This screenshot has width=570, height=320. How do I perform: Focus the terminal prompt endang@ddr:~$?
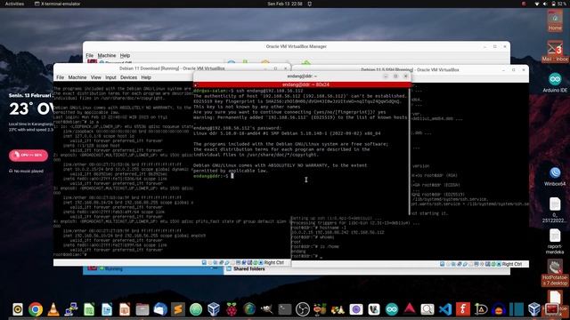click(x=211, y=176)
